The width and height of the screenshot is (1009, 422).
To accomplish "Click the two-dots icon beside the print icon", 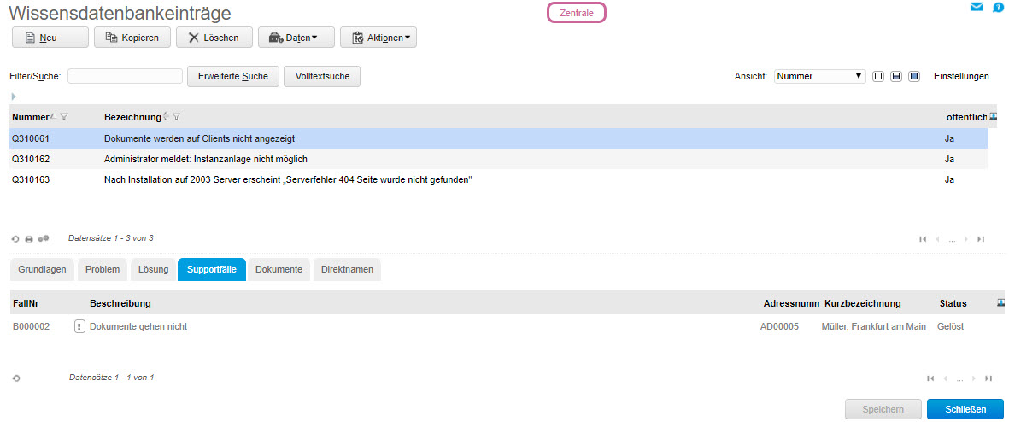I will [x=43, y=238].
